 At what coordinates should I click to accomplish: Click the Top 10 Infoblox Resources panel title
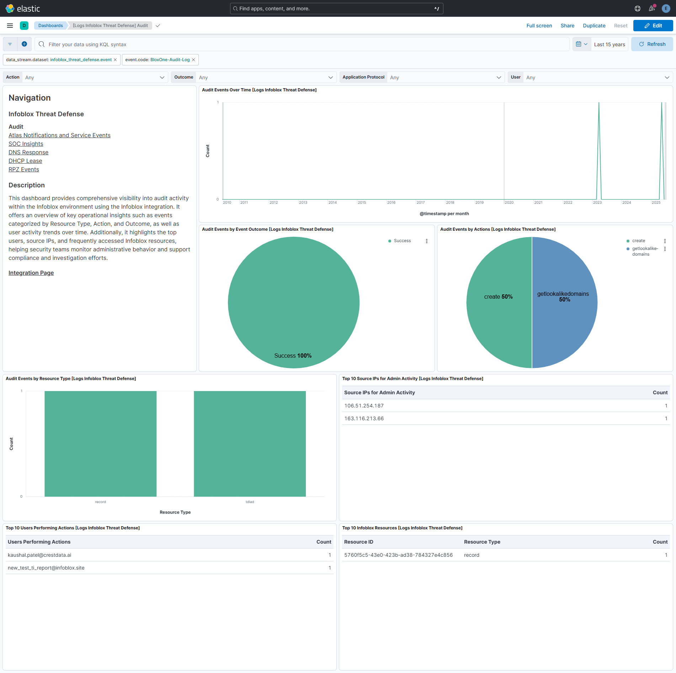pos(402,528)
